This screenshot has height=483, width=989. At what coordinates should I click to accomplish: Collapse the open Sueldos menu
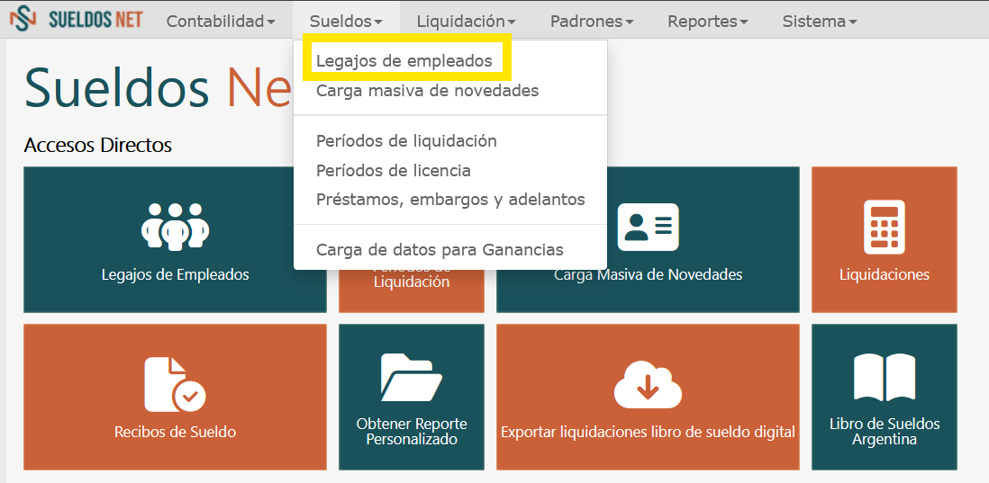click(346, 22)
